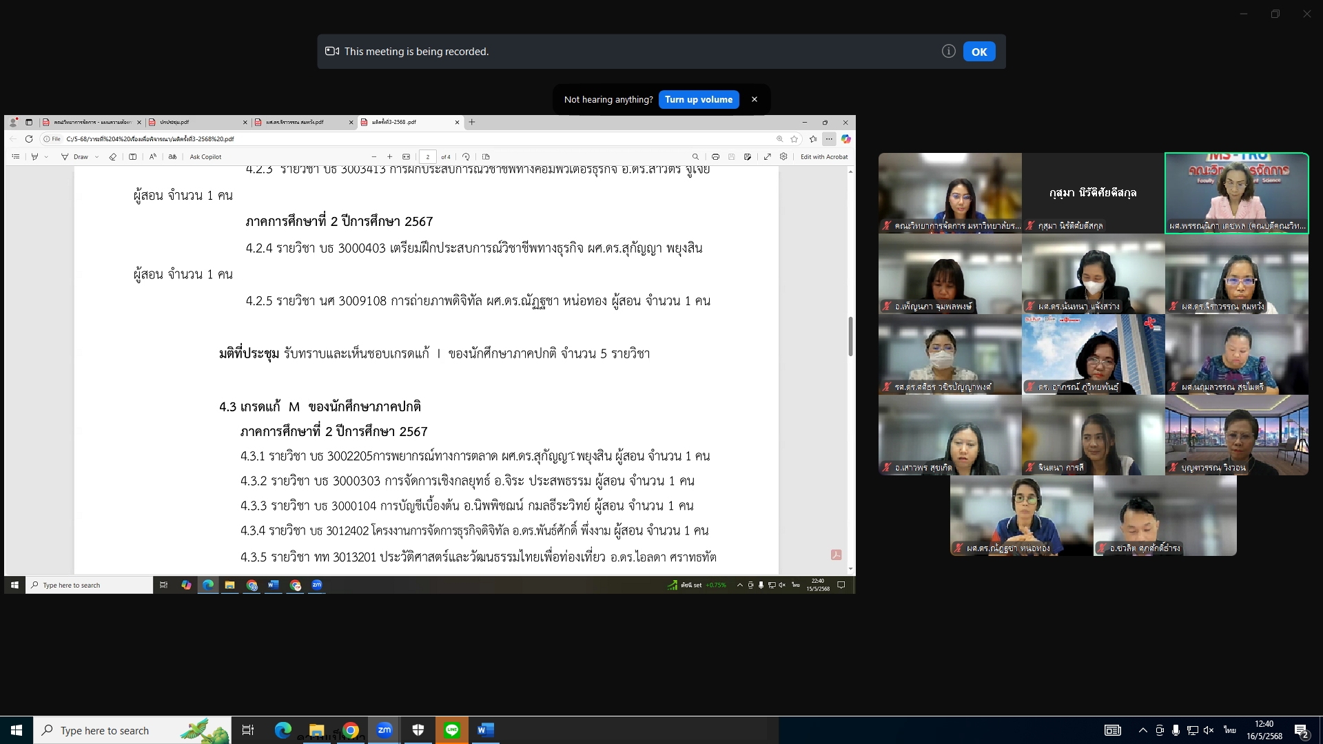The width and height of the screenshot is (1323, 744).
Task: Open Windows Security shield icon
Action: (x=418, y=730)
